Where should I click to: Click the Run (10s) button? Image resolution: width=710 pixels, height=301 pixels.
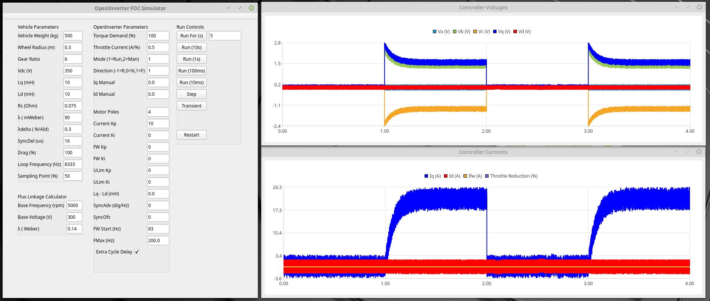[191, 48]
